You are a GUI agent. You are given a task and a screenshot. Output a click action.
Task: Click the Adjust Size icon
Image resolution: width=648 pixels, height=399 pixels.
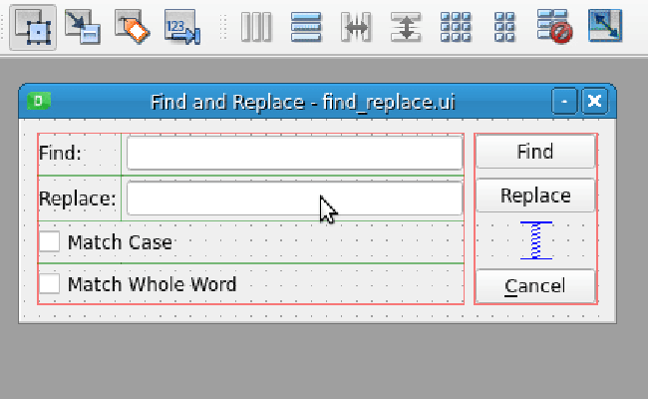(x=605, y=27)
